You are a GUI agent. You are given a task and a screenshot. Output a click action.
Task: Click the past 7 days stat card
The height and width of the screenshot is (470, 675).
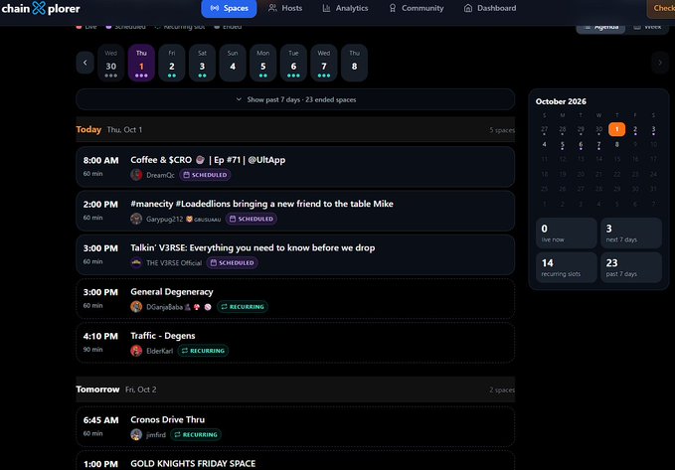[631, 267]
